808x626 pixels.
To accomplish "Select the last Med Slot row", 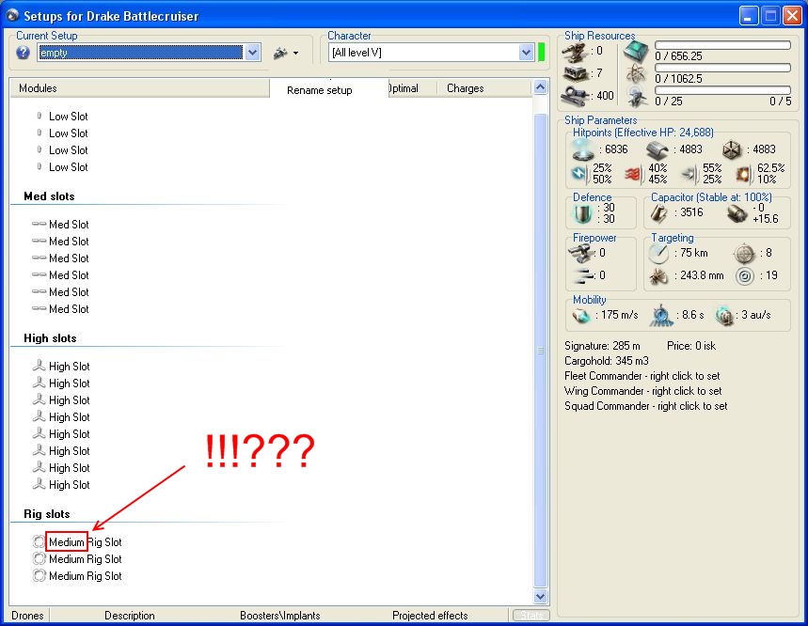I will [x=60, y=309].
